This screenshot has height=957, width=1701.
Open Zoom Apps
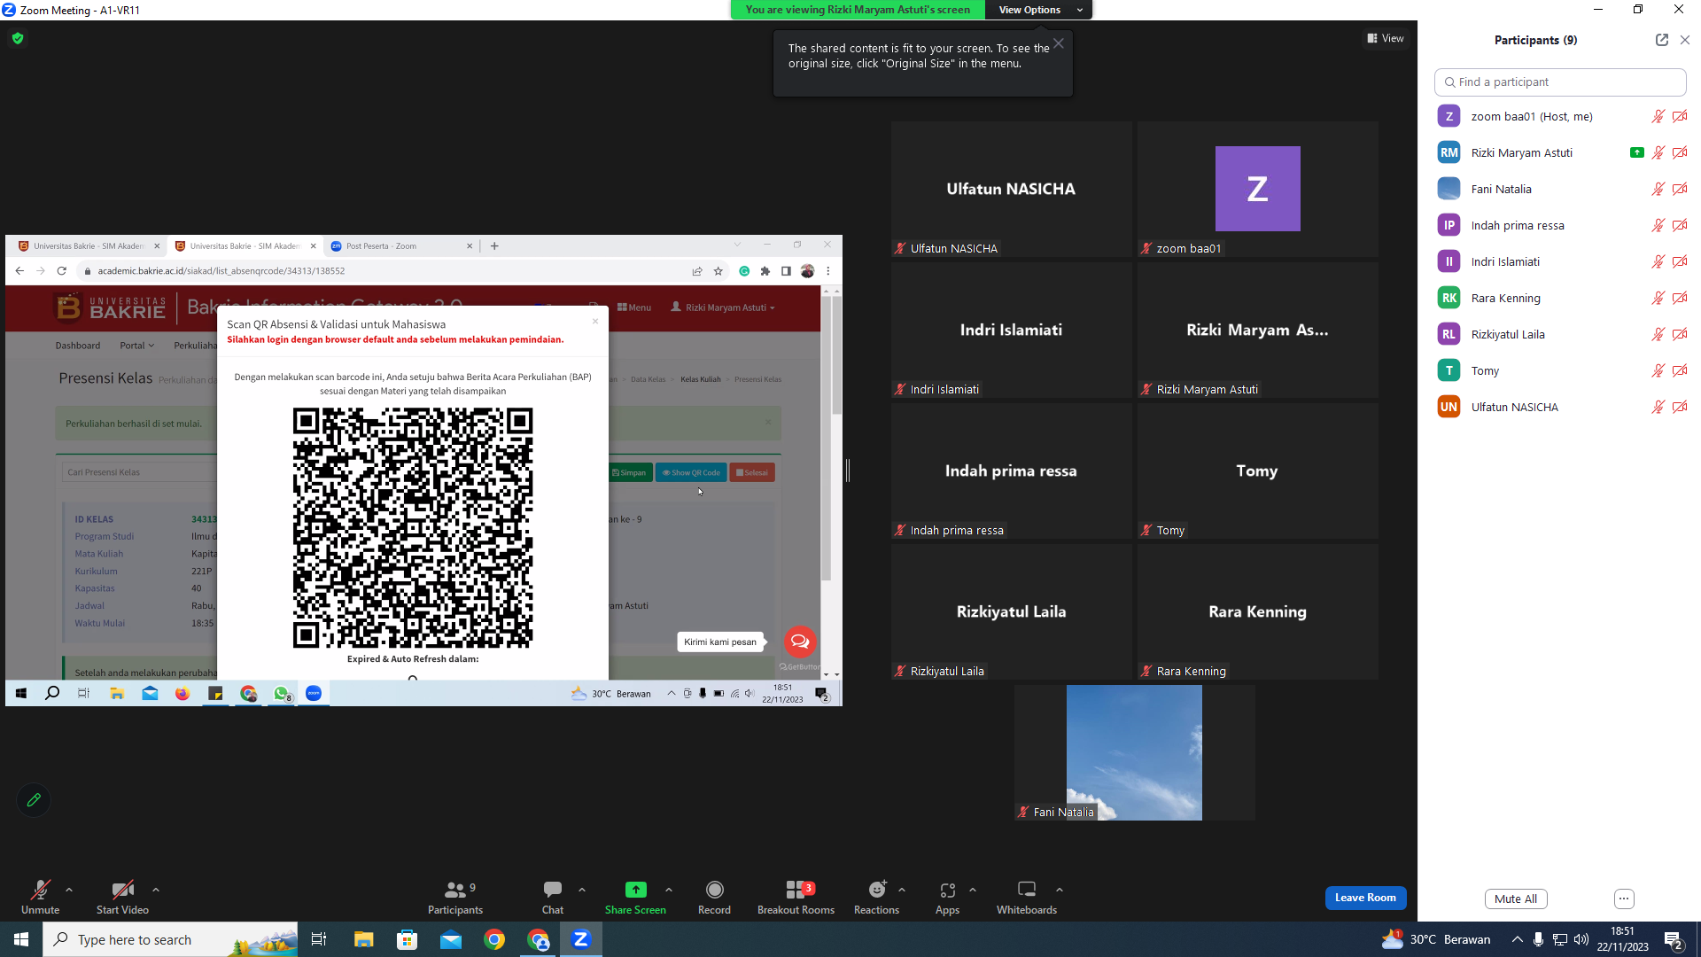pyautogui.click(x=947, y=897)
